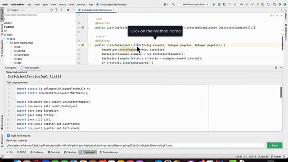Open Problems tool window tab
This screenshot has width=288, height=162.
click(37, 152)
